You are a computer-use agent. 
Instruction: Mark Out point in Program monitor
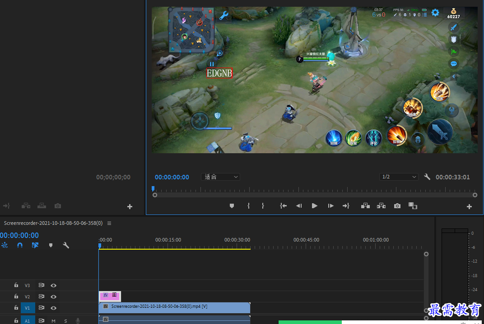263,206
